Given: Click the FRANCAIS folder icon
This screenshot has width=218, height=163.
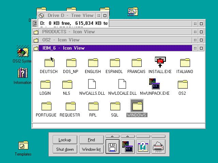Looking at the screenshot, I should point(137,62).
